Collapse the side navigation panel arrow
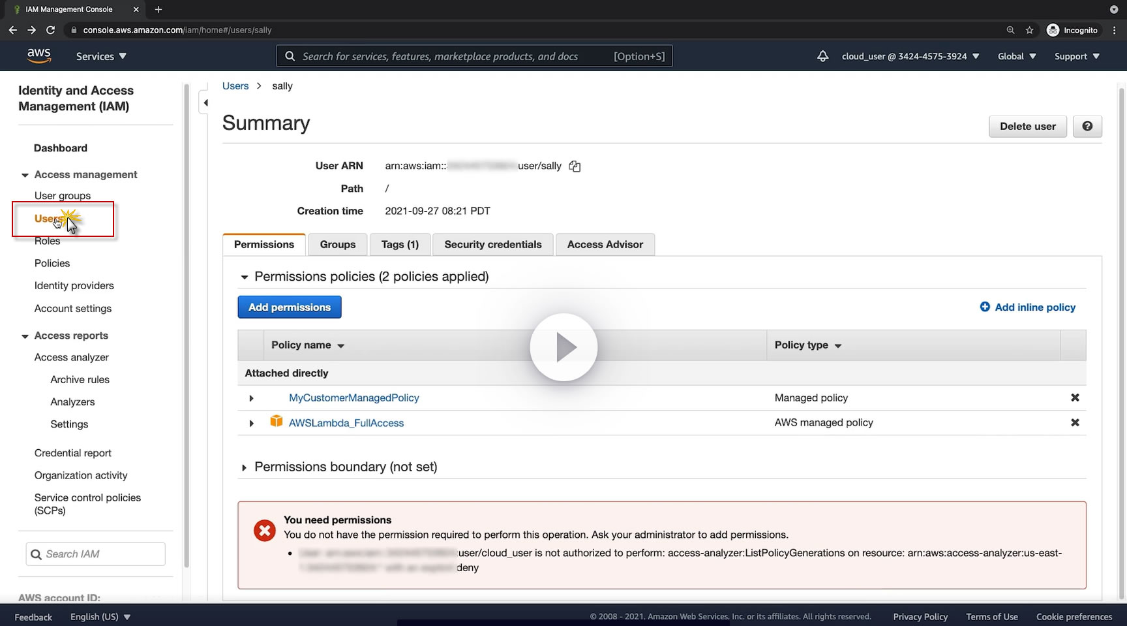Image resolution: width=1127 pixels, height=626 pixels. tap(206, 103)
